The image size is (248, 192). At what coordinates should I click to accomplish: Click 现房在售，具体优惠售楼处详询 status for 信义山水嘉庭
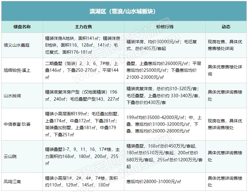[x=226, y=45]
